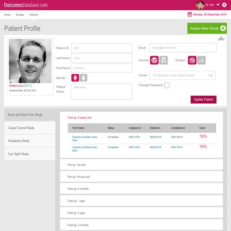Click the Created Date: 08 Jan 2014 text
Viewport: 231px width, 231px height.
pos(22,91)
